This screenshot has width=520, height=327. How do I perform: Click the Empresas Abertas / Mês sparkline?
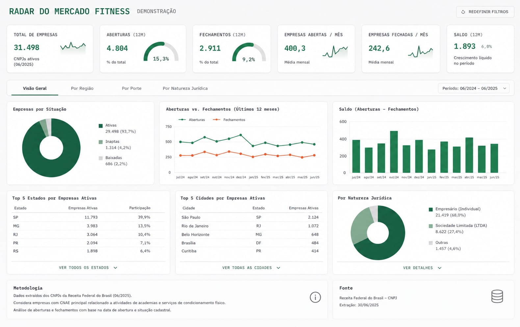point(335,52)
